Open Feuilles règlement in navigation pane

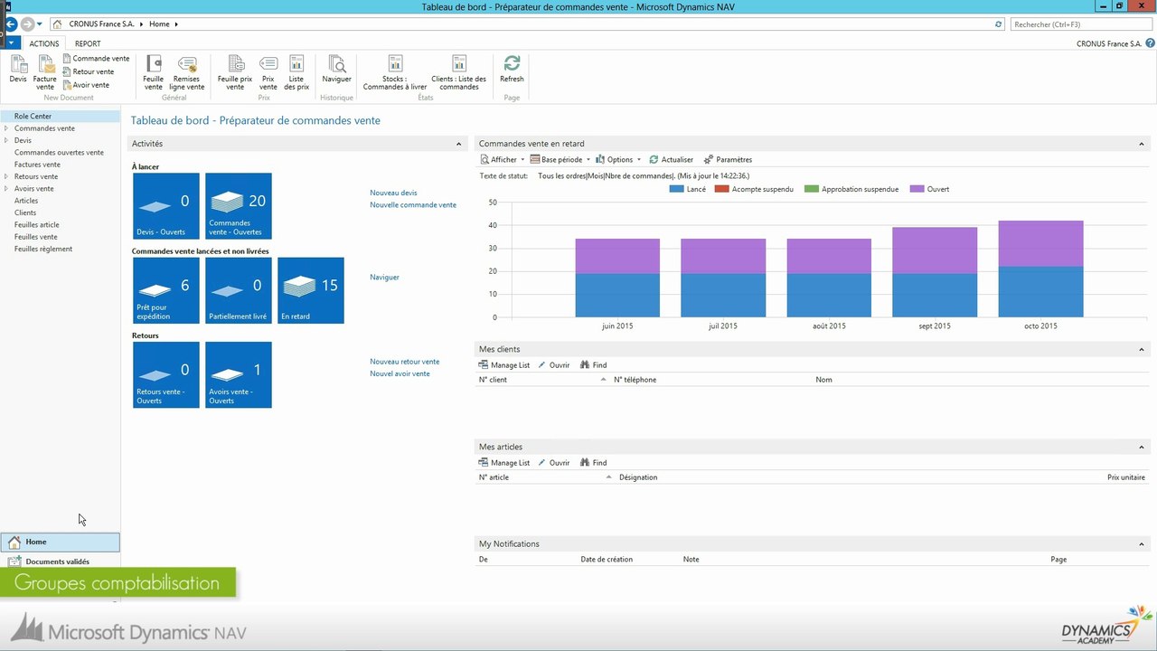tap(43, 249)
